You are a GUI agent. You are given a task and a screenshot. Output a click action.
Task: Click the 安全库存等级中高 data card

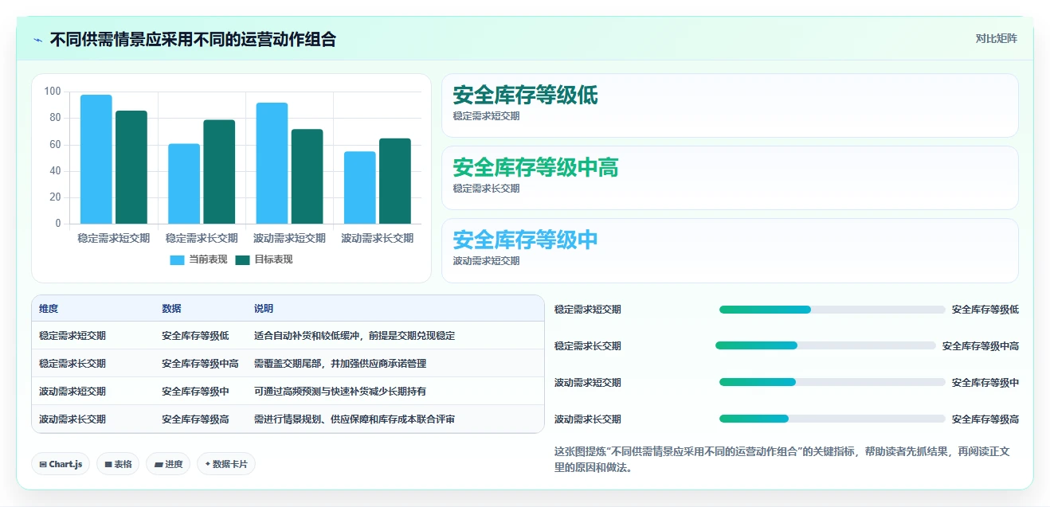tap(730, 177)
